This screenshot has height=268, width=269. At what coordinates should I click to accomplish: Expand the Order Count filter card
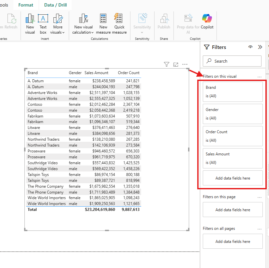coord(233,136)
